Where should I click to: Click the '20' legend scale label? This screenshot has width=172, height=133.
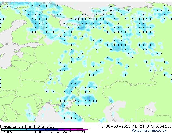pos(46,132)
